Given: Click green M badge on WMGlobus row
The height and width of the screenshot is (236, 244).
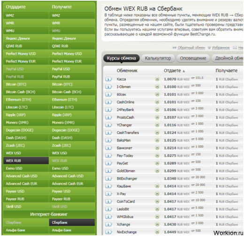Looking at the screenshot, I should (x=157, y=217).
